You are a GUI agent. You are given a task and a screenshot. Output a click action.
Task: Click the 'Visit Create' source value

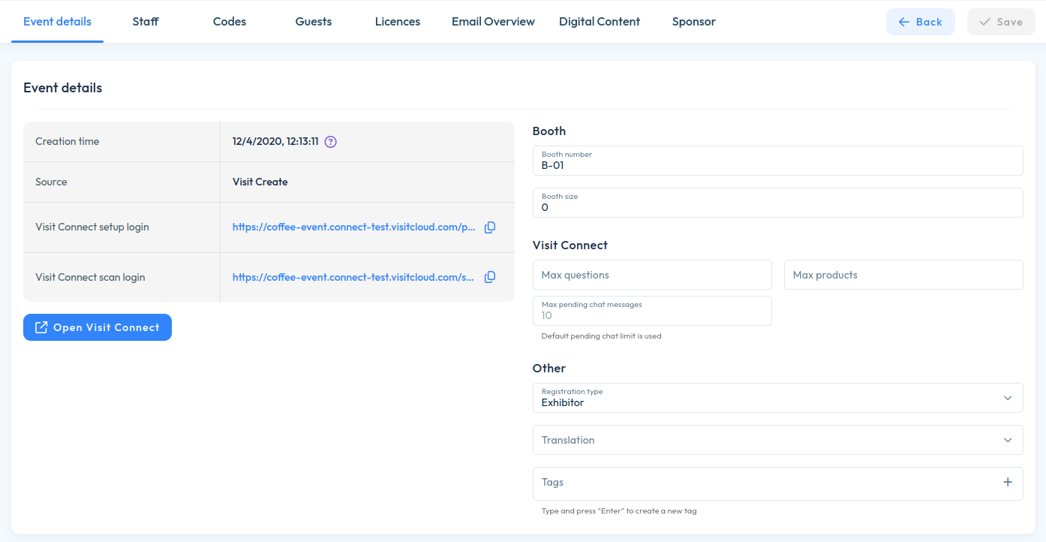pyautogui.click(x=260, y=182)
